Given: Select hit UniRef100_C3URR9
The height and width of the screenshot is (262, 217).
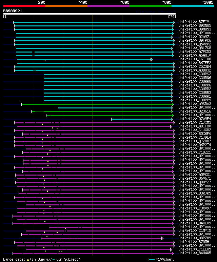Looking at the screenshot, I should [195, 100].
